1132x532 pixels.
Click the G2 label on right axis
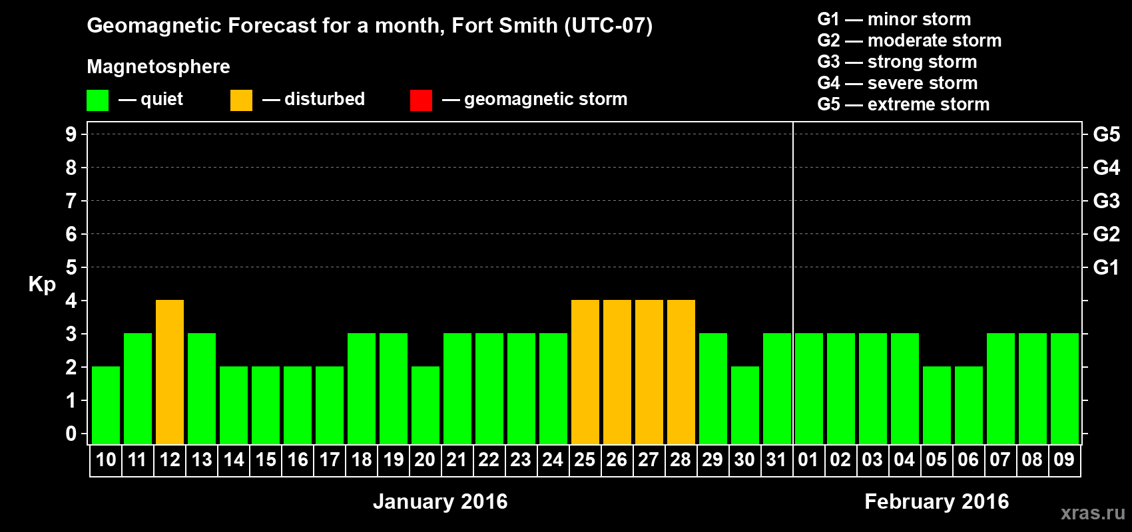click(1106, 234)
